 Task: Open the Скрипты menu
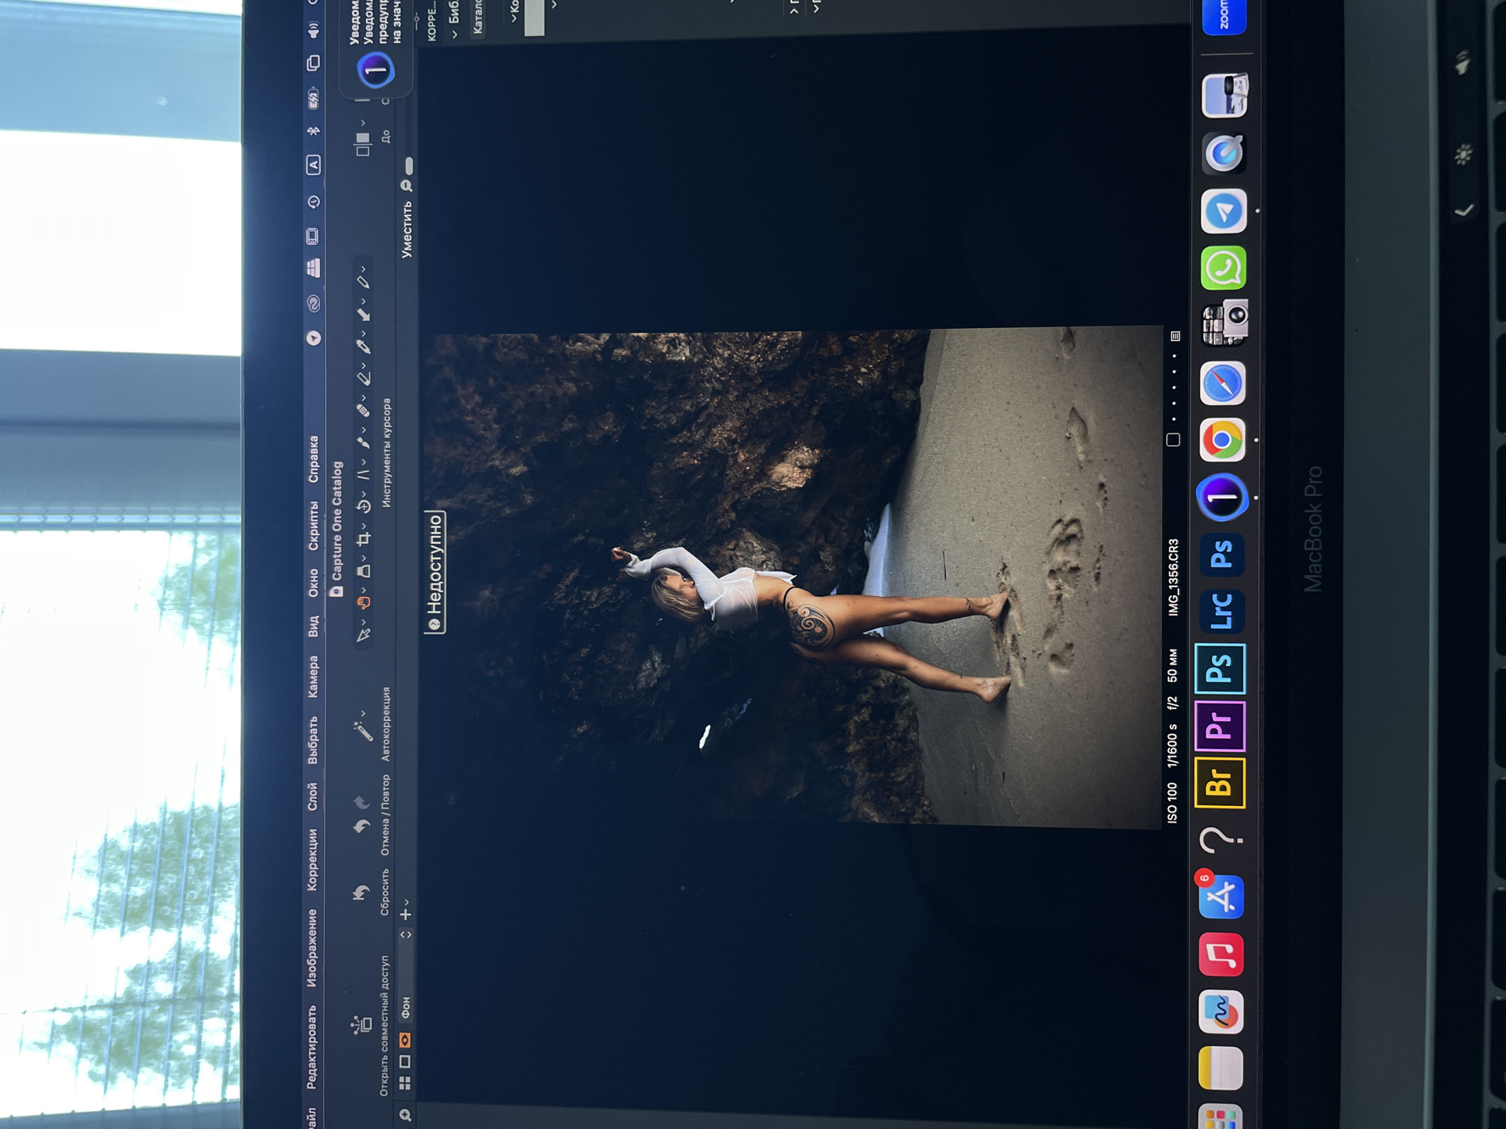pyautogui.click(x=312, y=525)
